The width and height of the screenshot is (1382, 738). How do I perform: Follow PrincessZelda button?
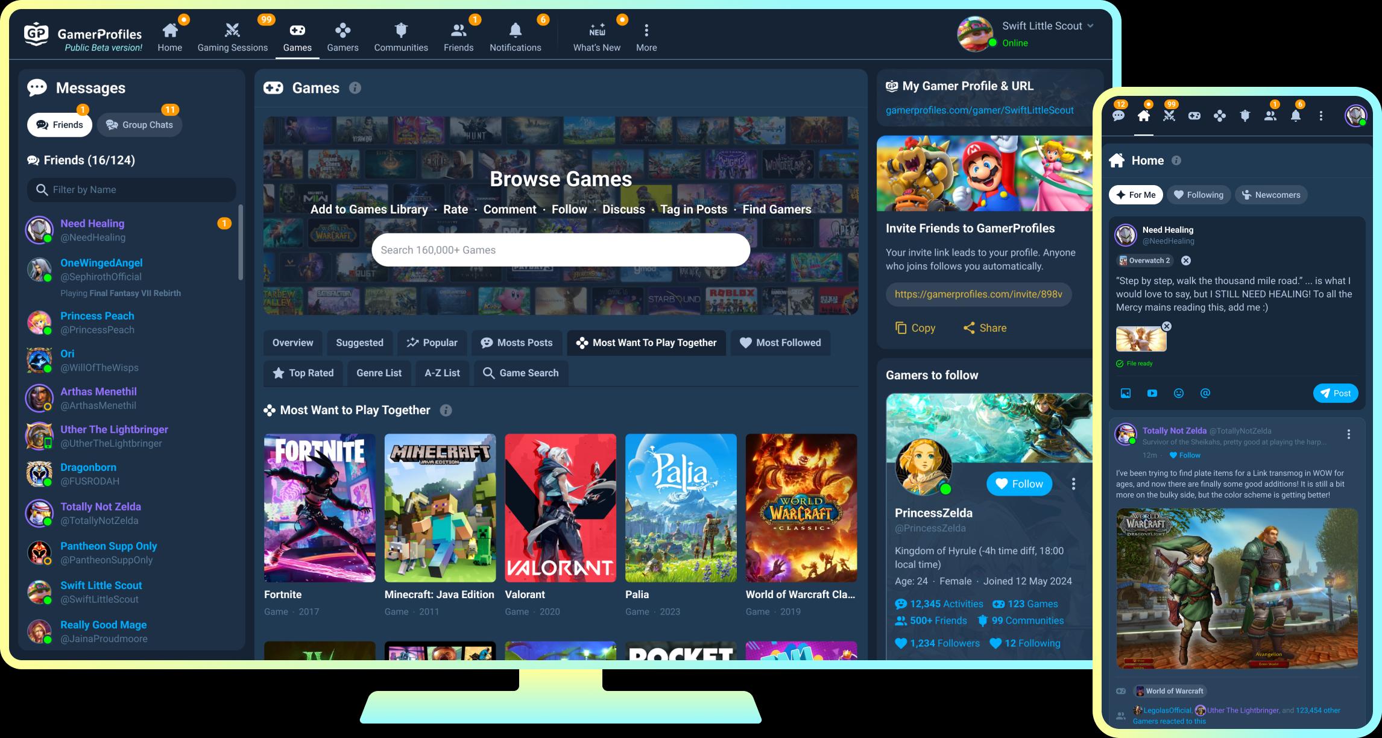point(1020,484)
